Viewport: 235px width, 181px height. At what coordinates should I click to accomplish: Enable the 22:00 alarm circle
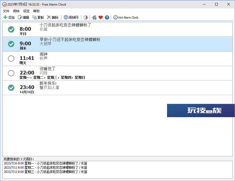11,73
